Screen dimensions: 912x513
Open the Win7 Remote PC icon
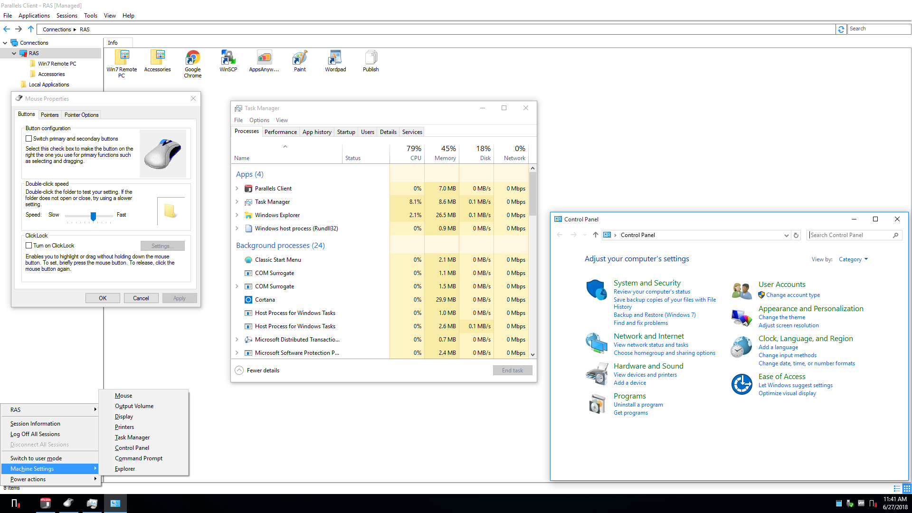point(122,64)
